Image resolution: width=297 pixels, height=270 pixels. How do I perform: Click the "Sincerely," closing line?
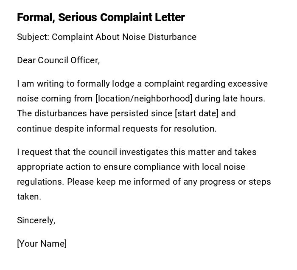click(36, 220)
